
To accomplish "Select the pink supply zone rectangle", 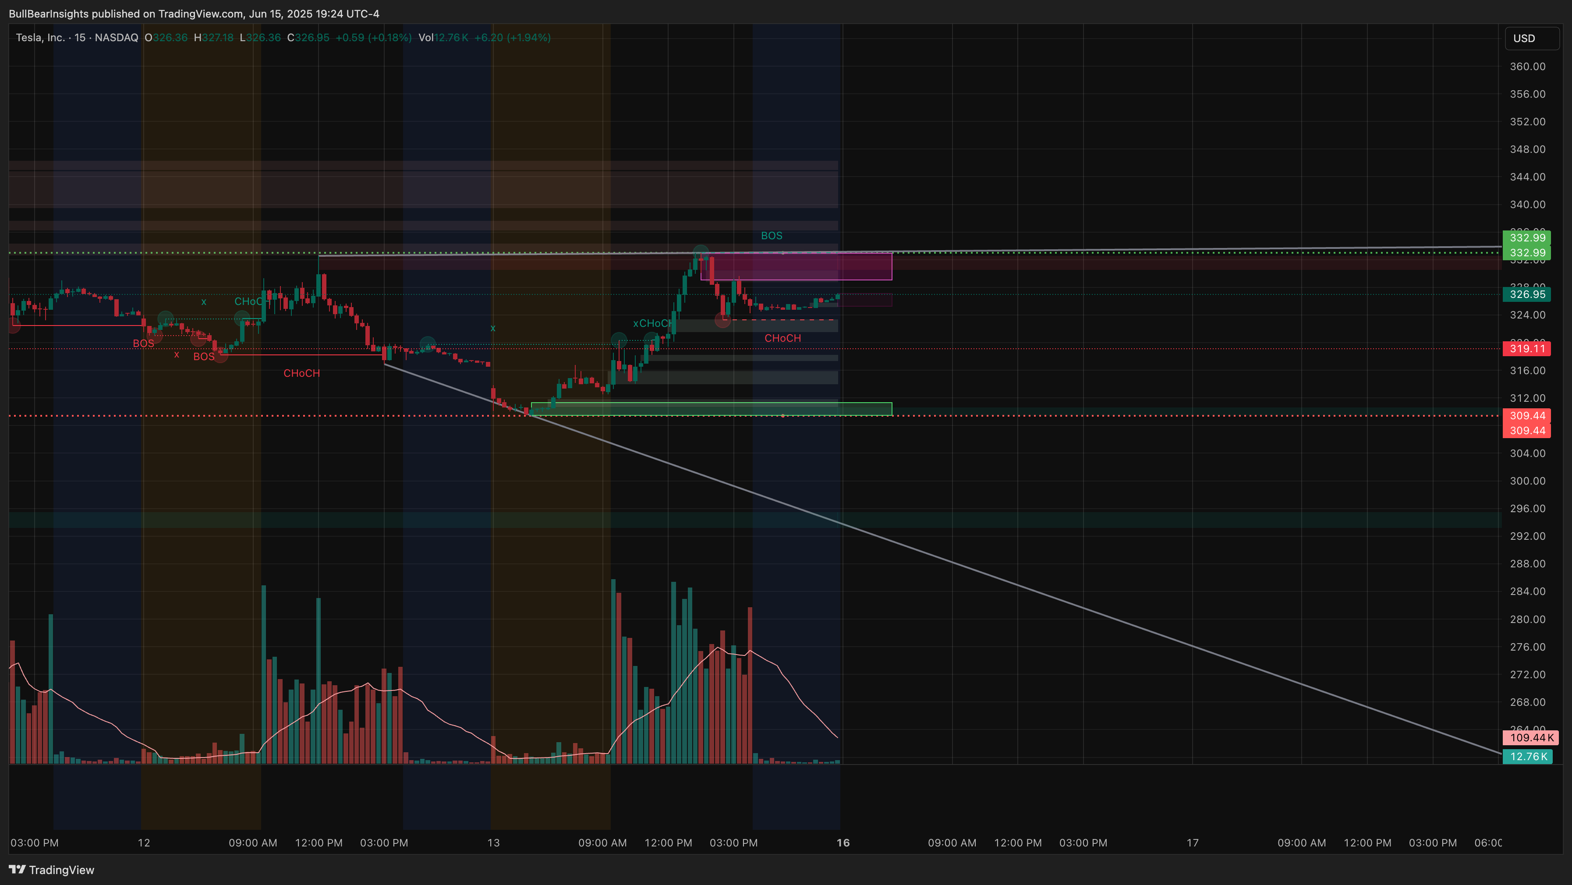I will tap(797, 267).
